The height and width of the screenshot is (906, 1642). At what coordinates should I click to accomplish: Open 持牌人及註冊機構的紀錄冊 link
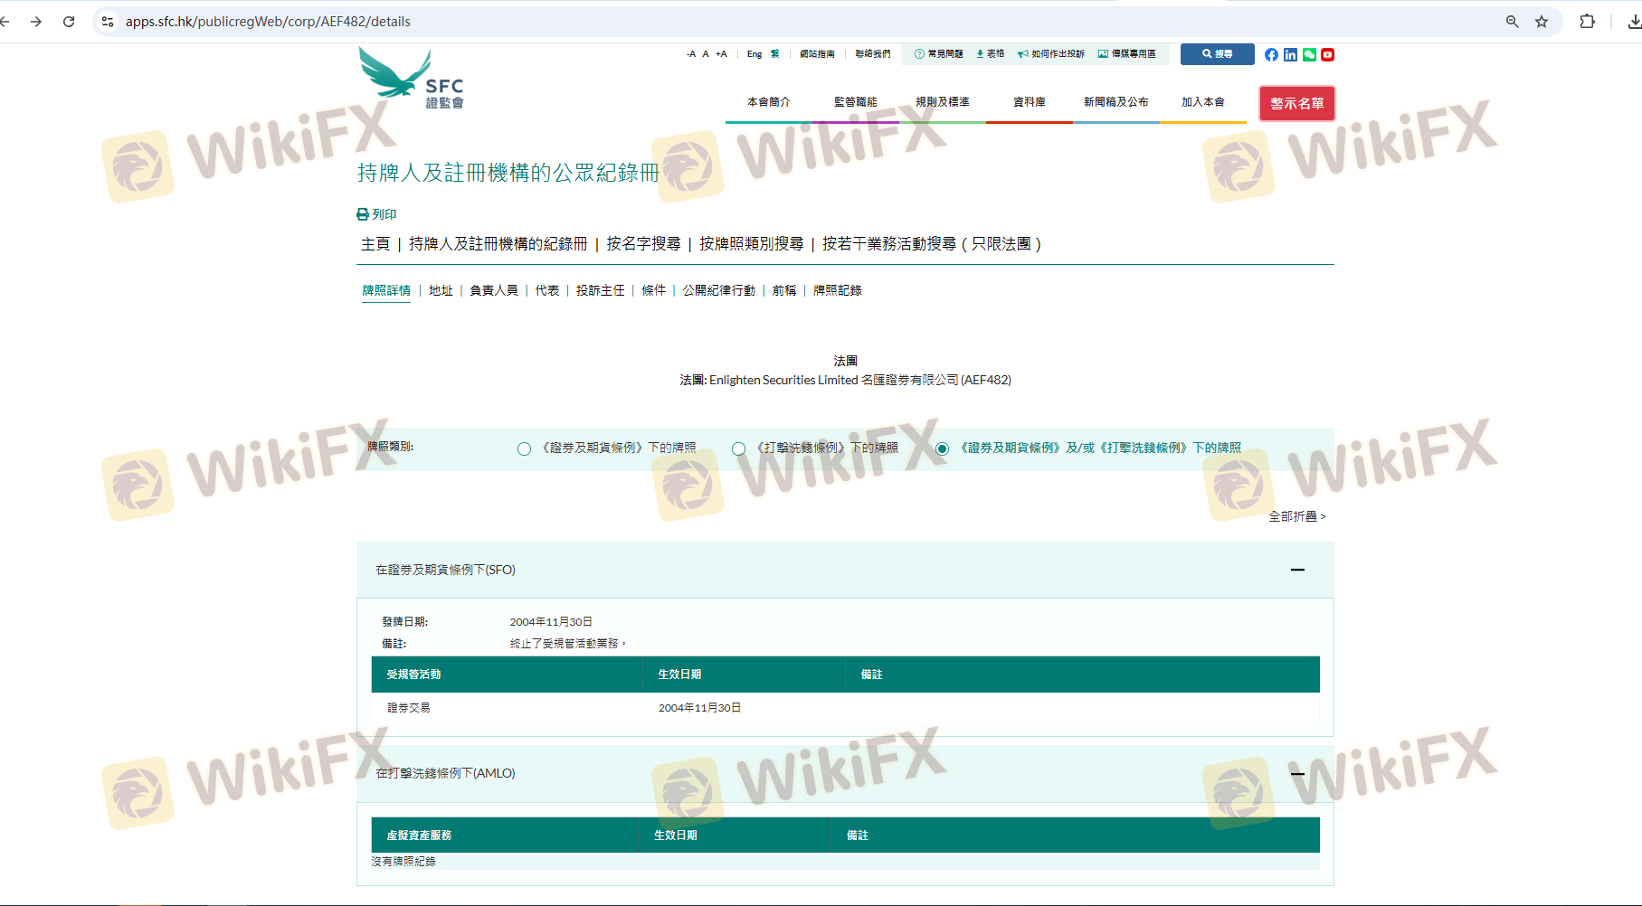pyautogui.click(x=498, y=244)
